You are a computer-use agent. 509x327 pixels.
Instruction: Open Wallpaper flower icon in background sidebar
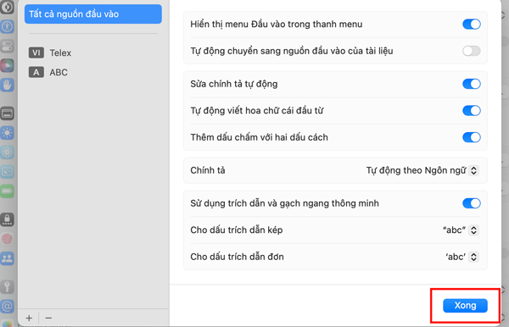[7, 152]
